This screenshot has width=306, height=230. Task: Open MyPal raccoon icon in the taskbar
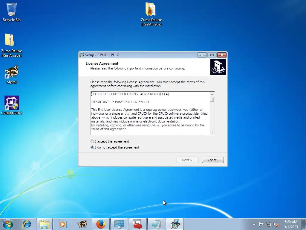tap(82, 224)
